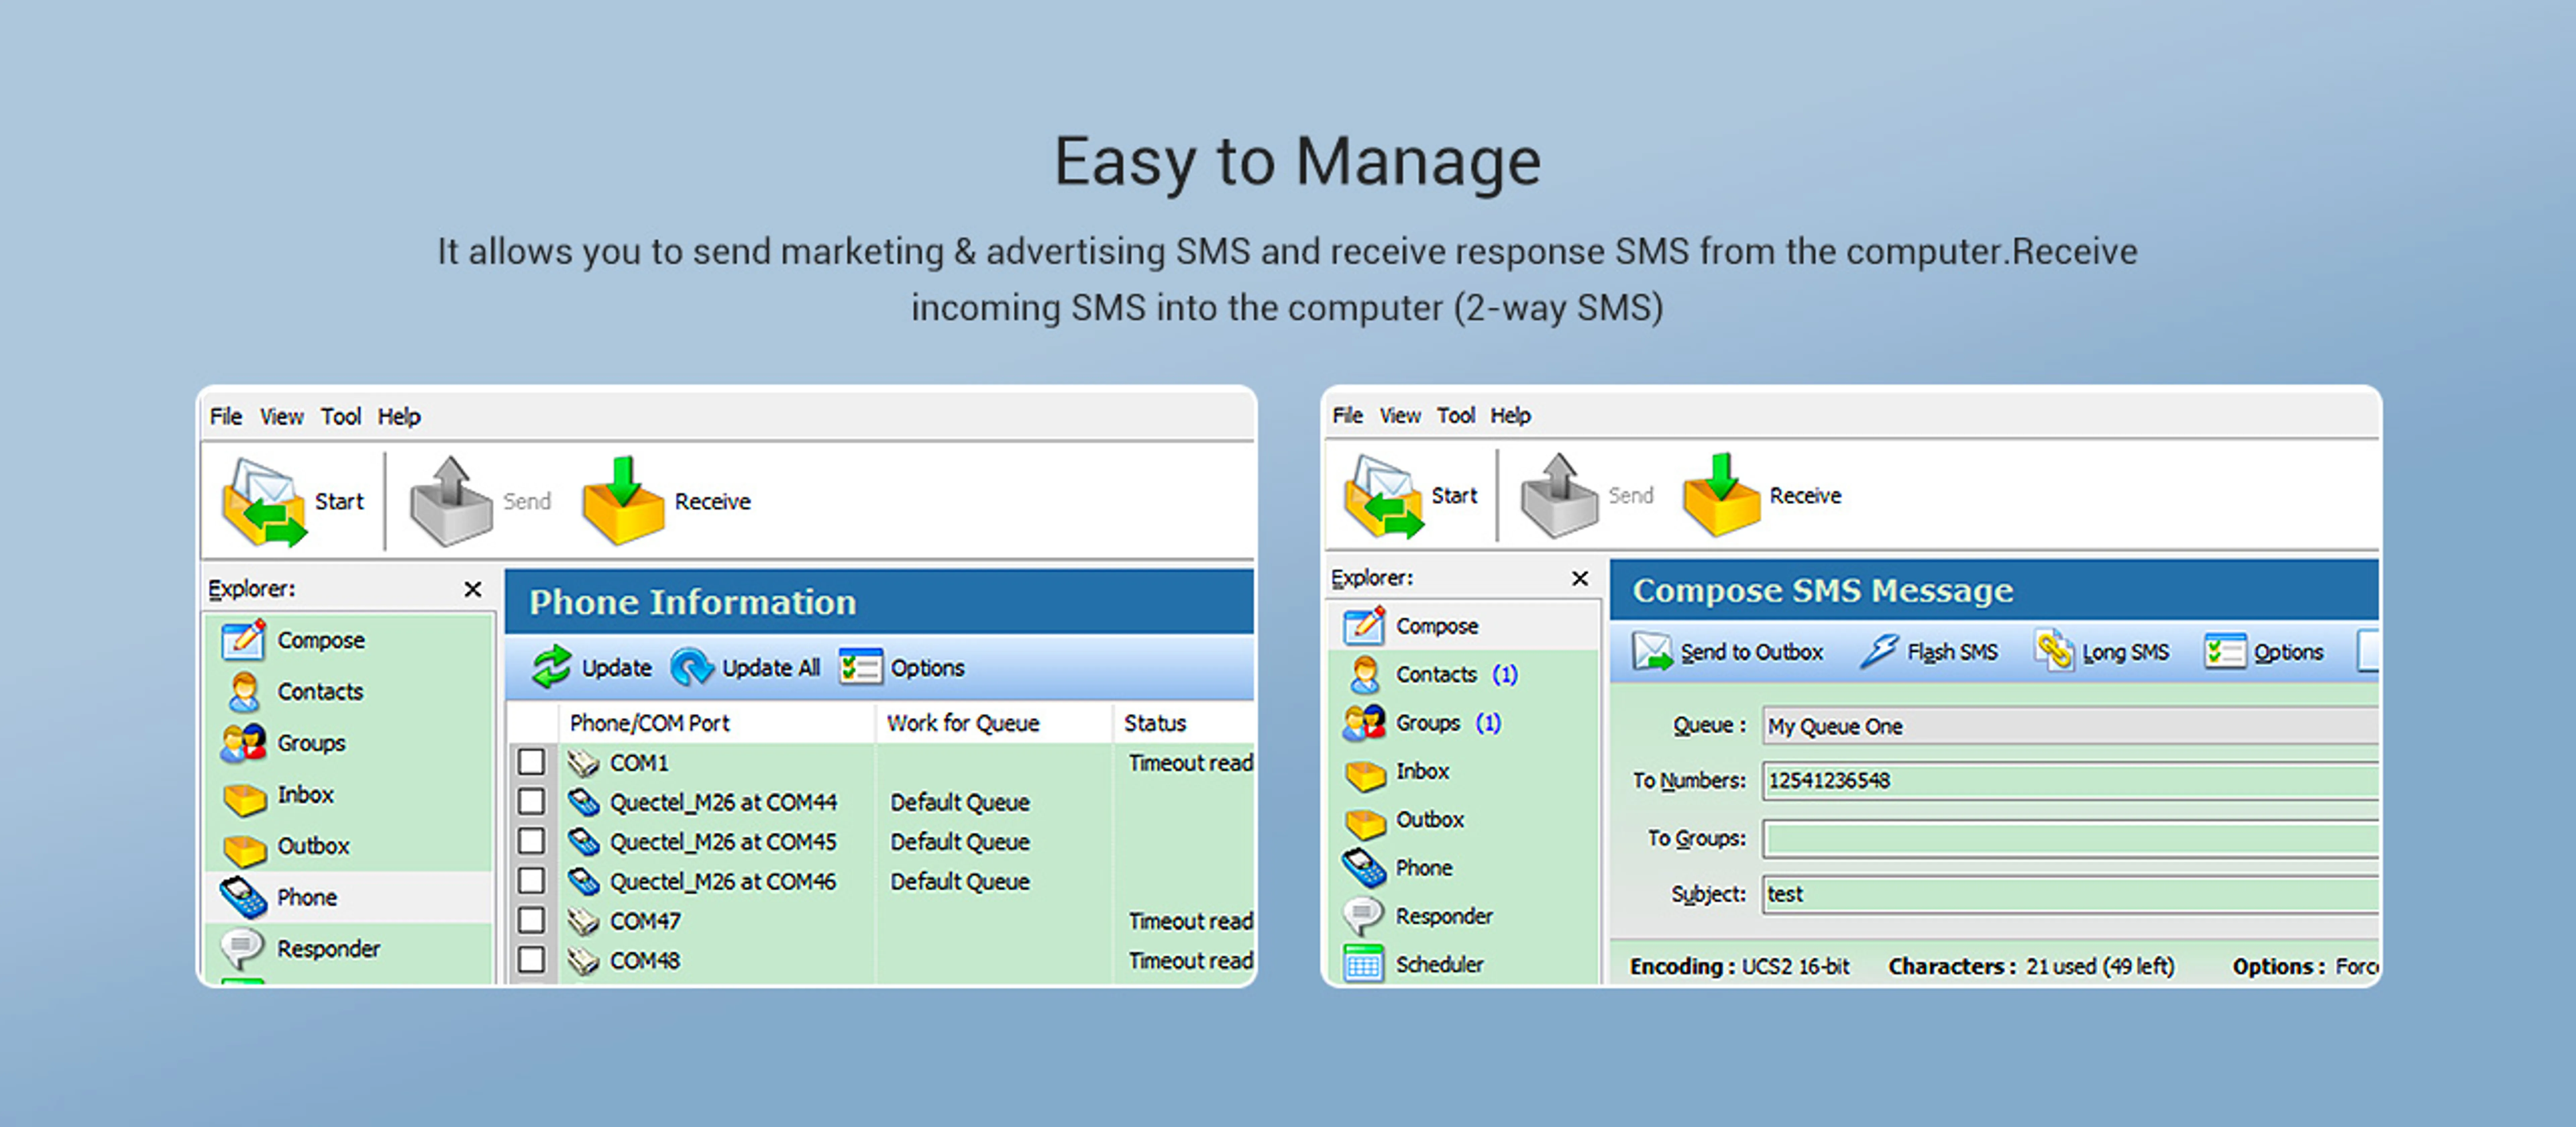Enable the COM48 row checkbox
This screenshot has width=2576, height=1127.
531,960
